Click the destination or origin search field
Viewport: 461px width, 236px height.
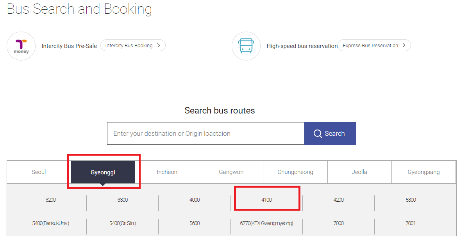[x=205, y=133]
